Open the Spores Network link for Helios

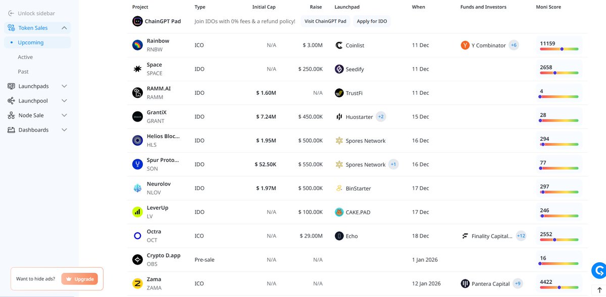(x=366, y=141)
